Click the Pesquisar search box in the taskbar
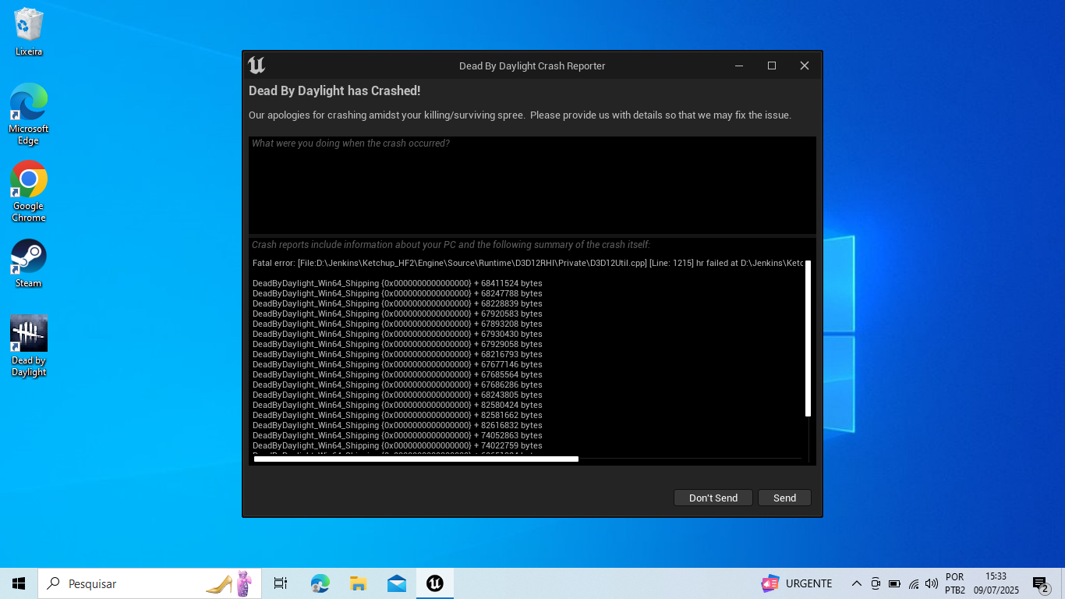Viewport: 1065px width, 599px height. [150, 583]
